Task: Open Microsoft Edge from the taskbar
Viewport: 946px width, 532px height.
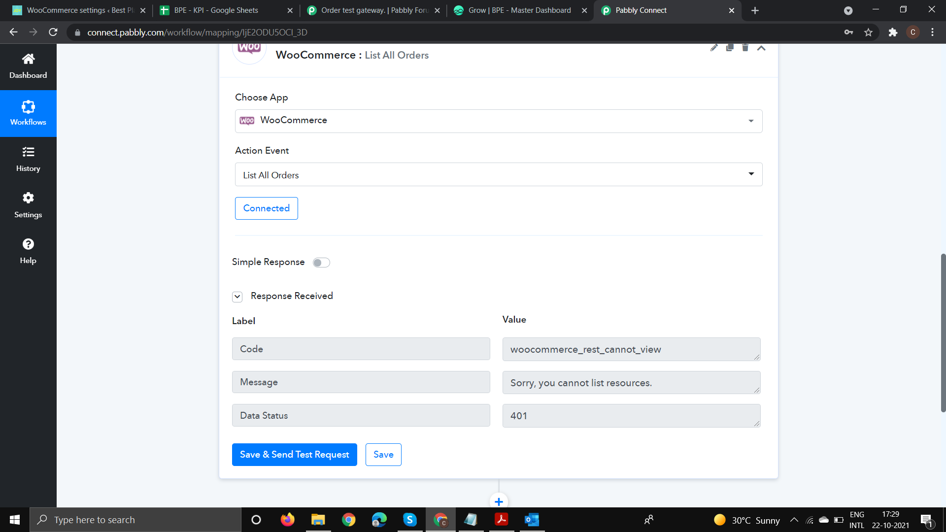Action: tap(379, 520)
